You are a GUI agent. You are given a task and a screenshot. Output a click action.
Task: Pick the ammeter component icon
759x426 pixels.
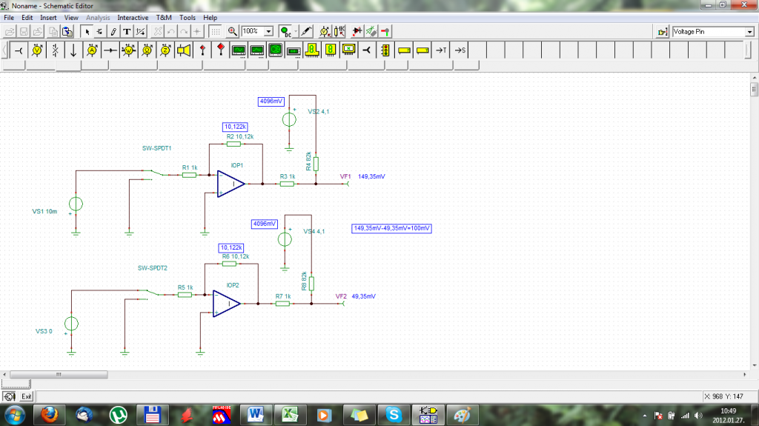(92, 50)
